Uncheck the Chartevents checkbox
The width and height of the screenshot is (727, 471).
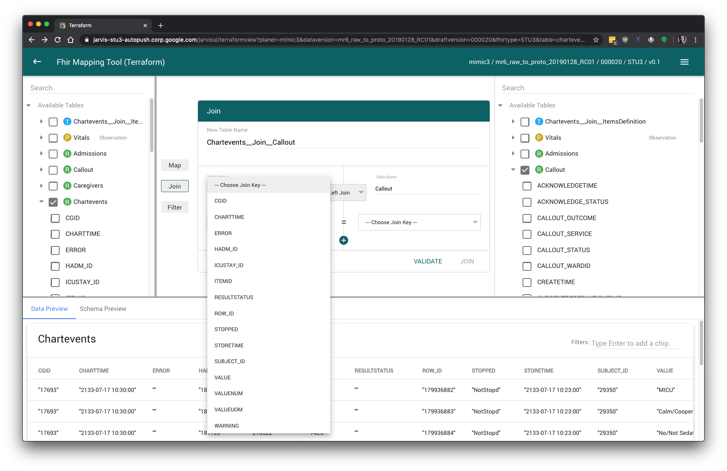pyautogui.click(x=53, y=202)
